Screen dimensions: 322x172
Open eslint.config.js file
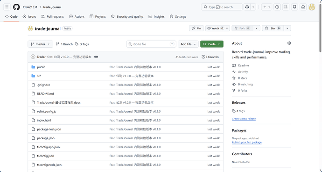pyautogui.click(x=46, y=112)
